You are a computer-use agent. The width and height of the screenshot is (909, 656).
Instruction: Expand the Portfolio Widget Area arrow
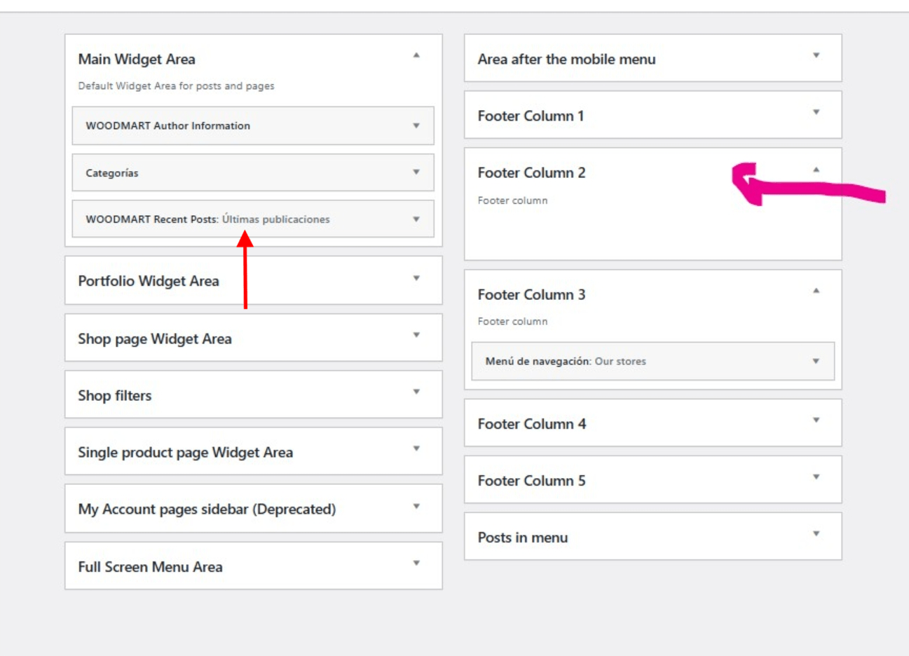point(416,279)
